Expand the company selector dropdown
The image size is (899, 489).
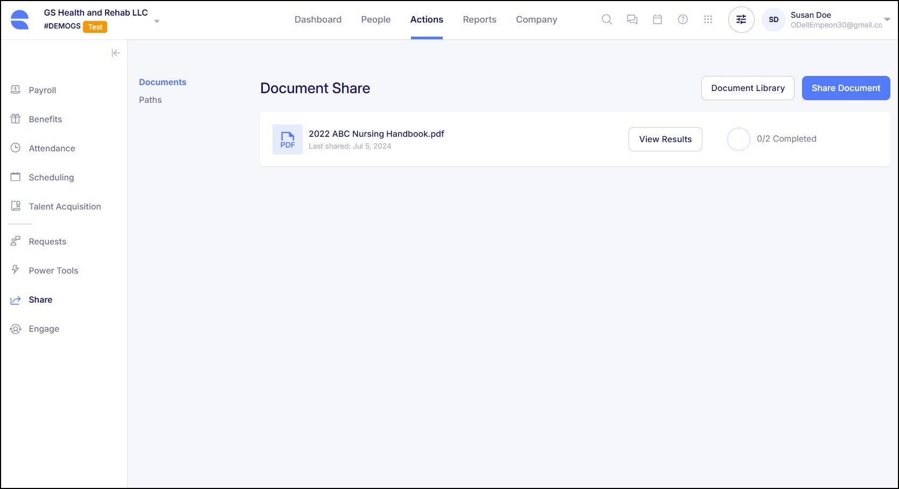tap(156, 21)
